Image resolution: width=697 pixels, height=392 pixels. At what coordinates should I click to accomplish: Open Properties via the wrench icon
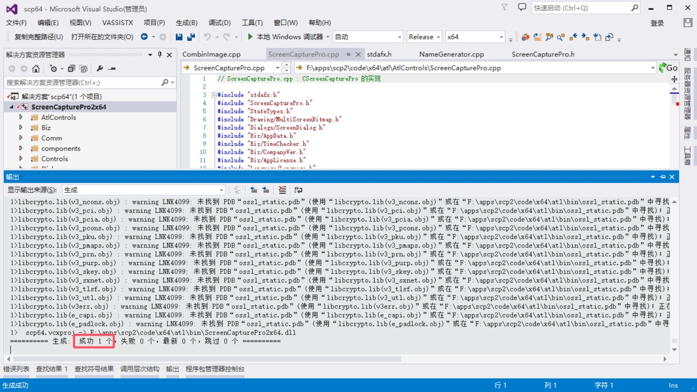[x=100, y=68]
